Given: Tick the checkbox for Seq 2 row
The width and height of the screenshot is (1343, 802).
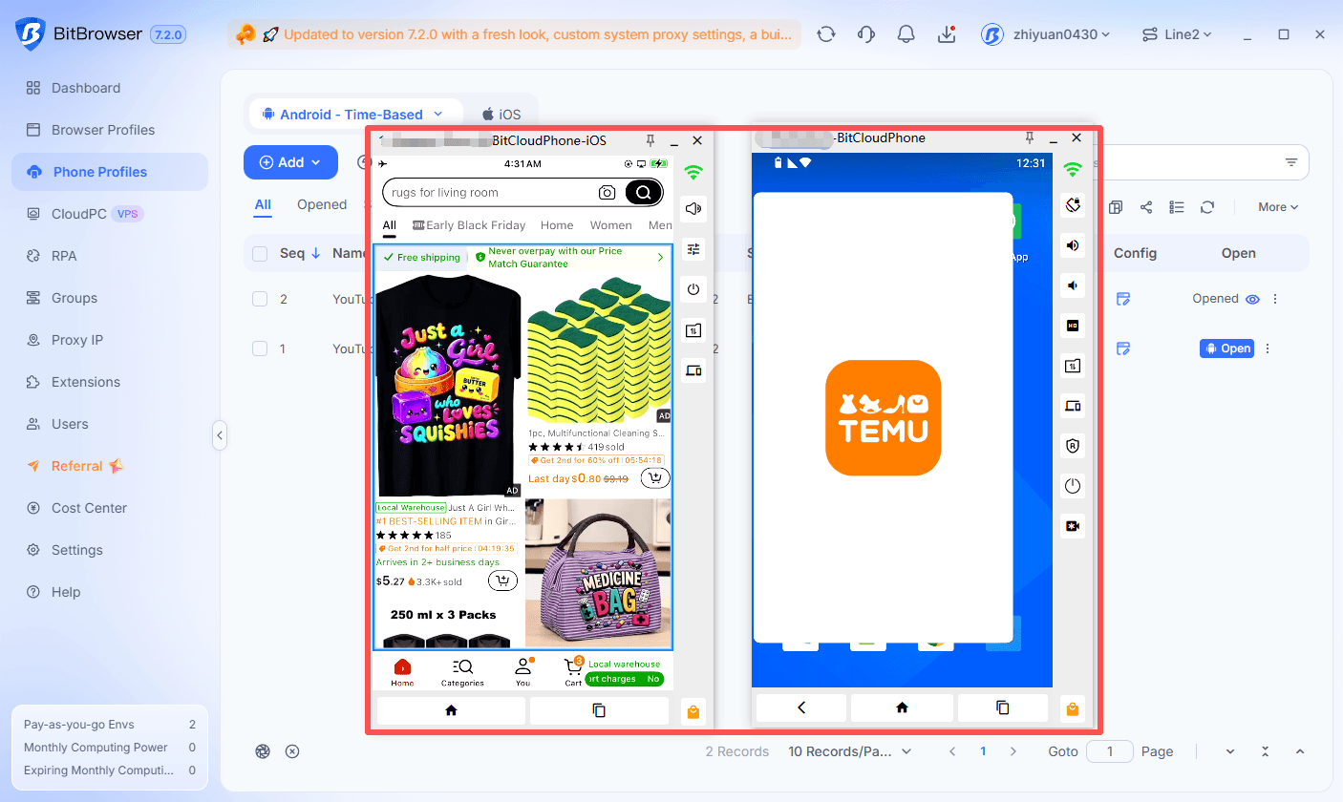Looking at the screenshot, I should [x=260, y=299].
